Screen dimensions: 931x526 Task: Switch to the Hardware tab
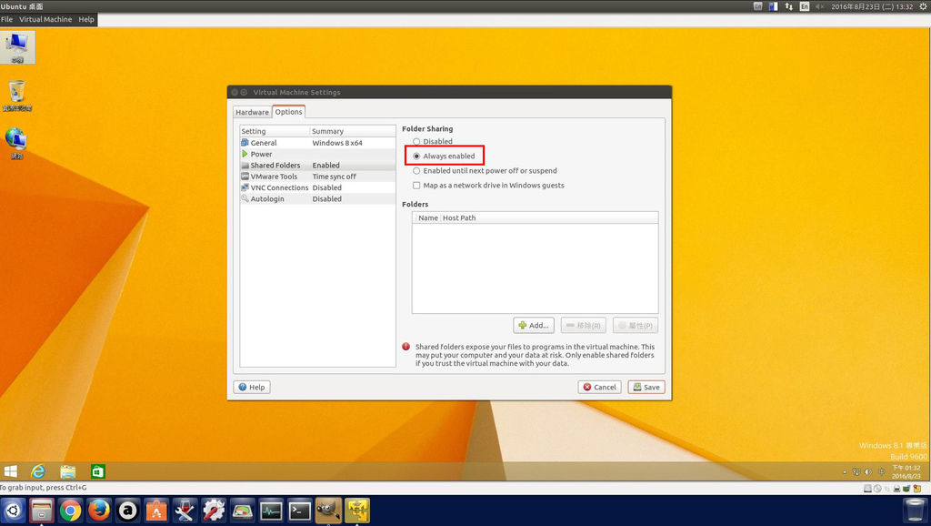point(252,111)
